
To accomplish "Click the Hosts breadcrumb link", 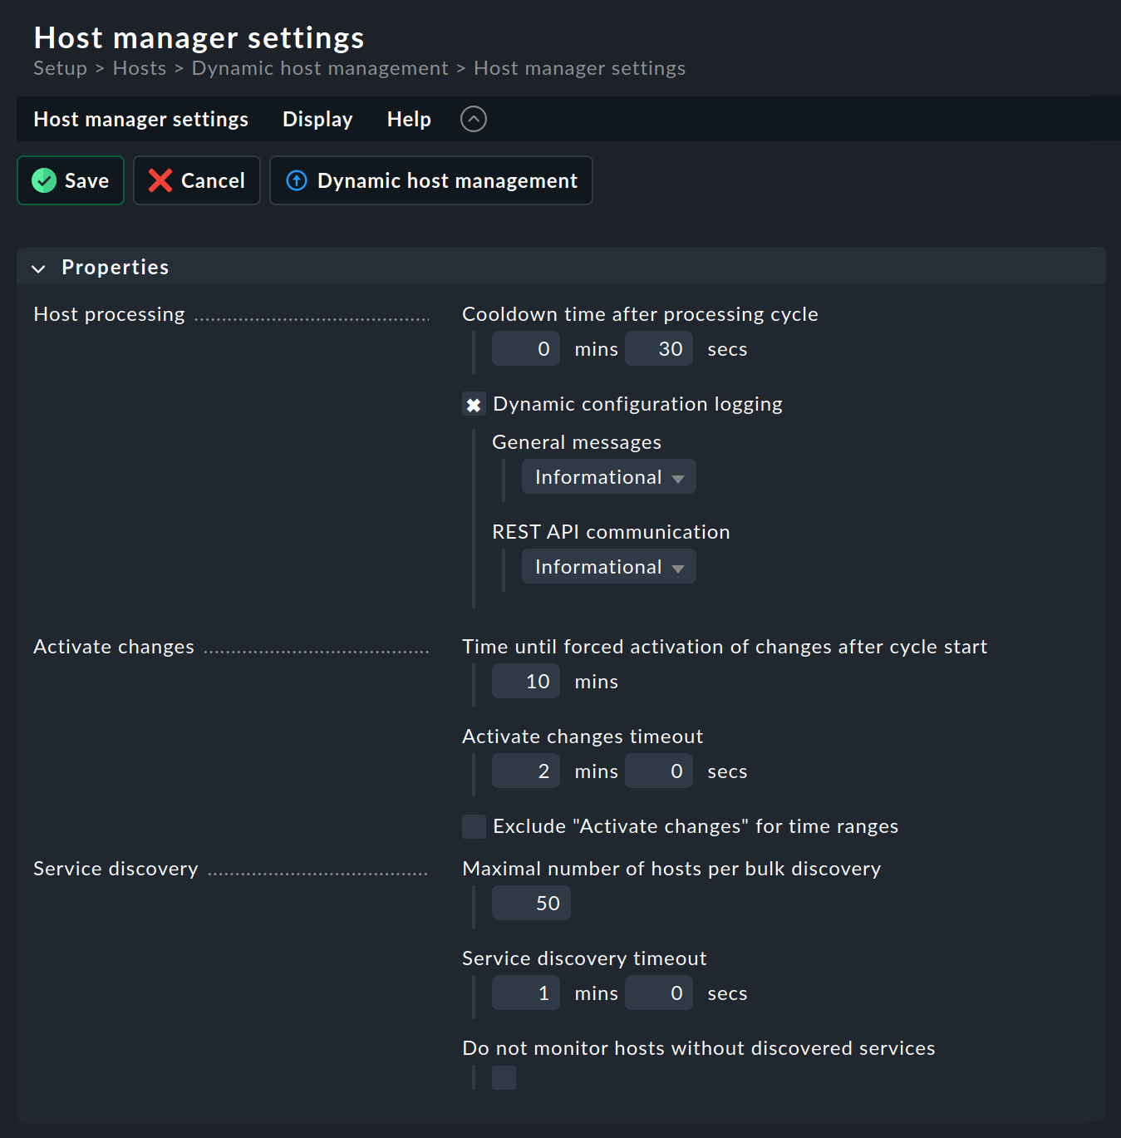I will tap(139, 67).
